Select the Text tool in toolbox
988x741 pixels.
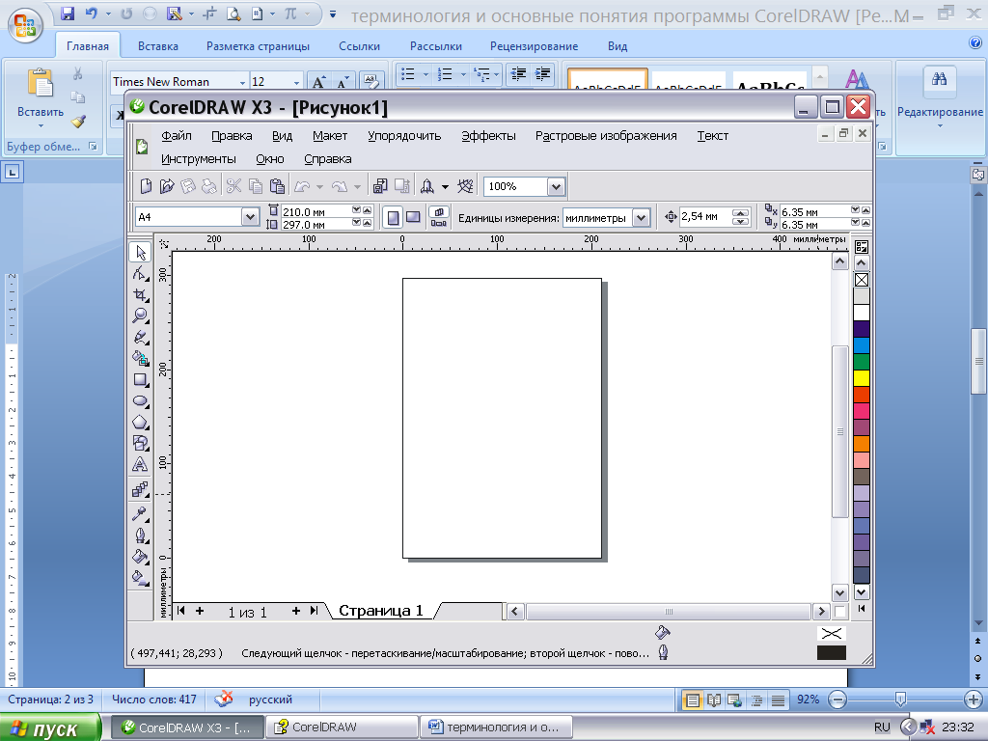coord(140,465)
